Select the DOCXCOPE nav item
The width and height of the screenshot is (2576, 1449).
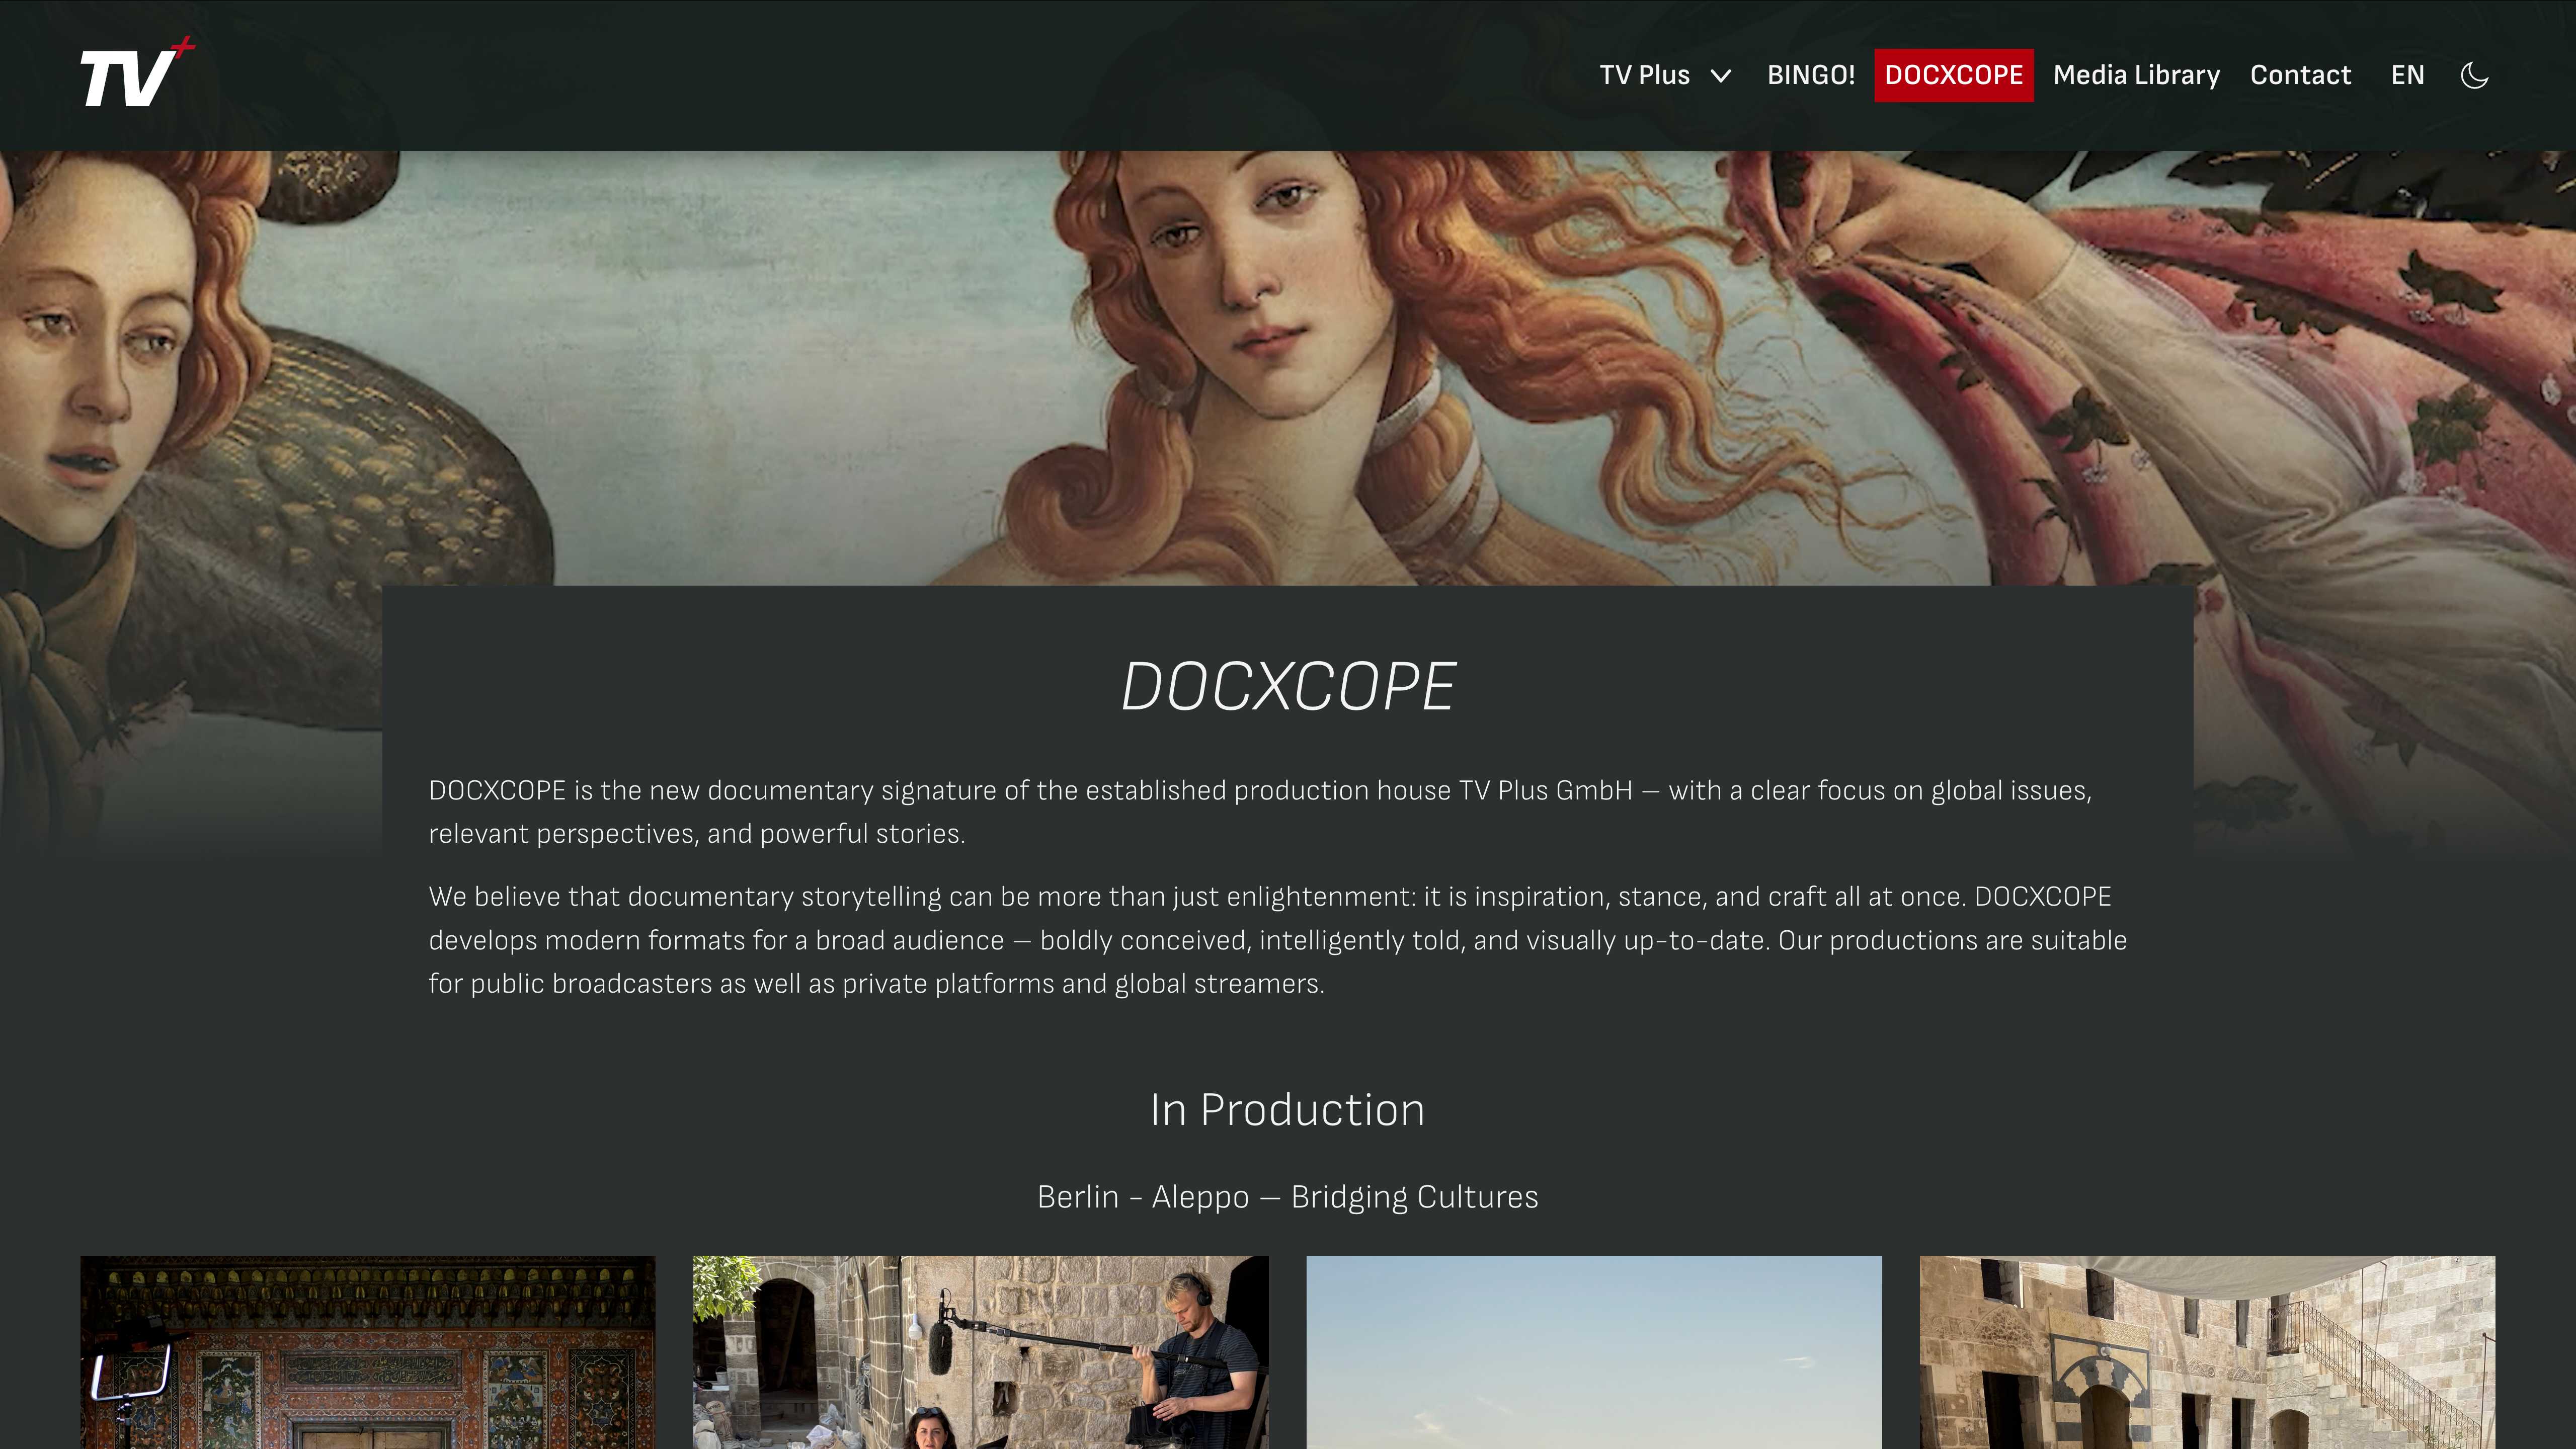(1953, 75)
